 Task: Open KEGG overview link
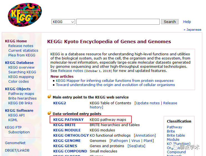click(x=21, y=67)
